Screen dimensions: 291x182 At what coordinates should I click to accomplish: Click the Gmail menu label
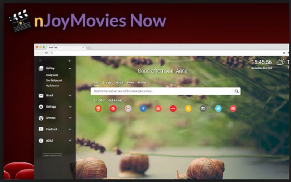point(50,96)
